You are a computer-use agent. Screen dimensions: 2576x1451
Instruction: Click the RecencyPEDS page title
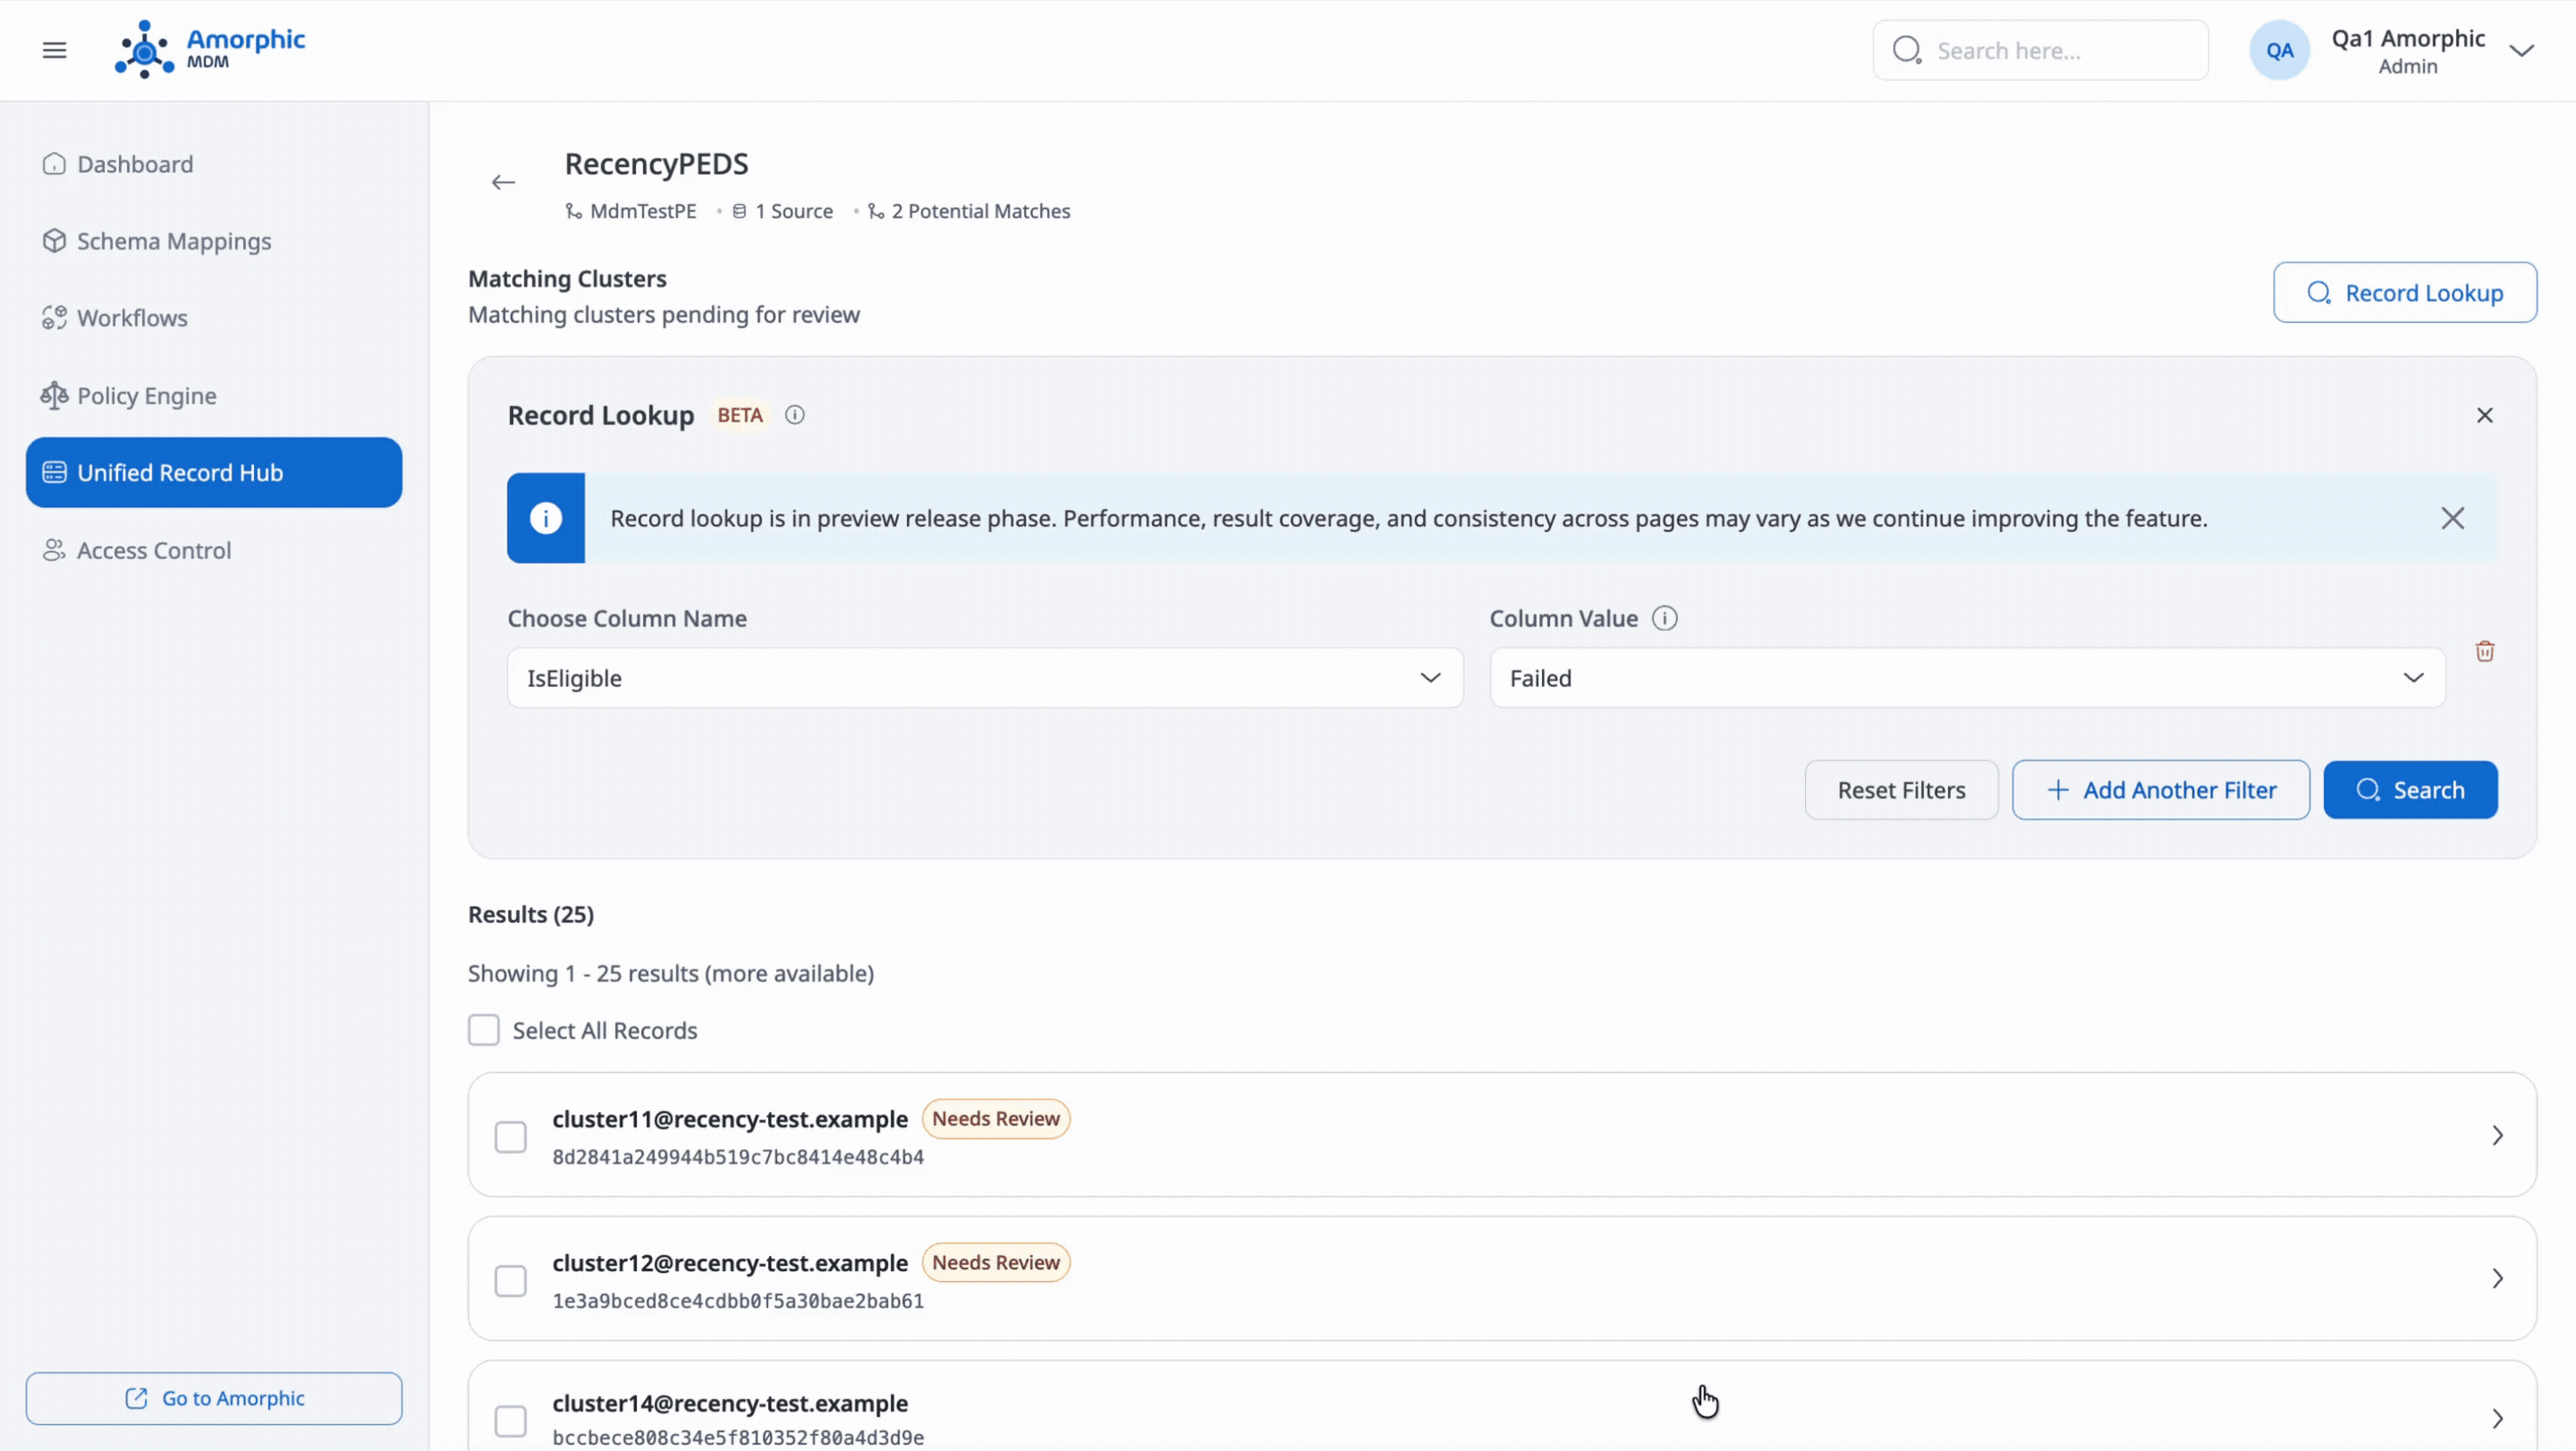point(656,164)
